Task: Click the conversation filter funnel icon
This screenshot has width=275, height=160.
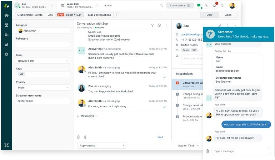Action: 152,25
